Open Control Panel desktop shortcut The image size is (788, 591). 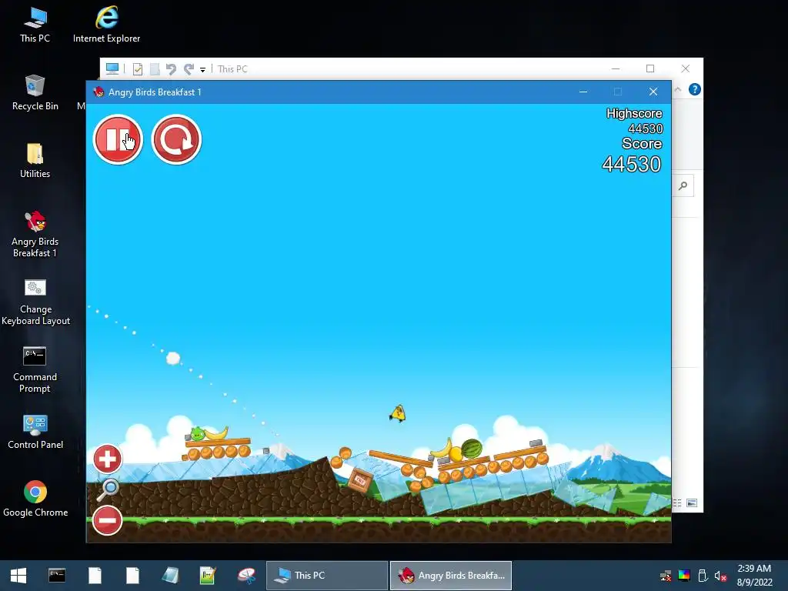[x=35, y=432]
